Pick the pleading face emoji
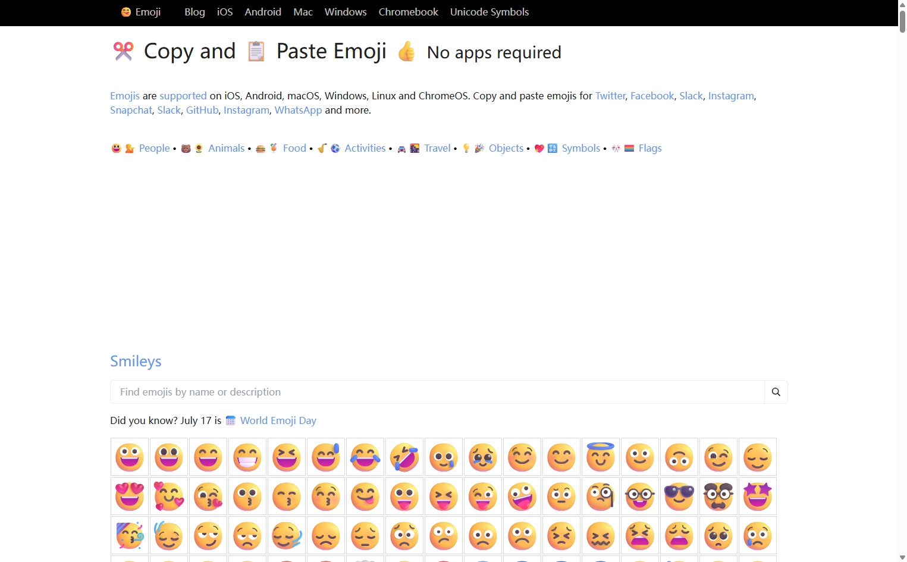 [718, 536]
